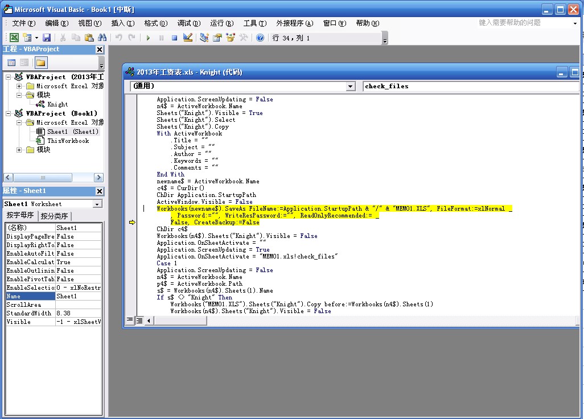Screen dimensions: 584x419
Task: Click the Insert UserForm toolbar icon
Action: [27, 38]
